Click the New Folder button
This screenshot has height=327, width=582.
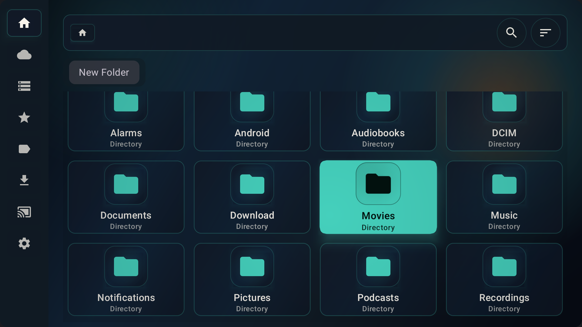click(104, 72)
